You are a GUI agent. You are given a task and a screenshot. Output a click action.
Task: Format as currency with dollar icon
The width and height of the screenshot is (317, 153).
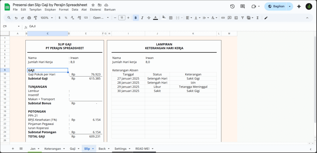coord(59,18)
